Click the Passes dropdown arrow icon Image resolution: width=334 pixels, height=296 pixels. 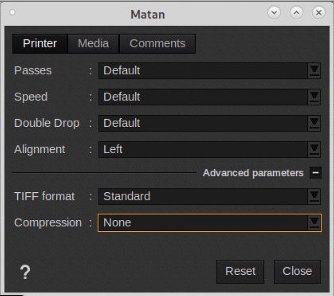pos(314,71)
